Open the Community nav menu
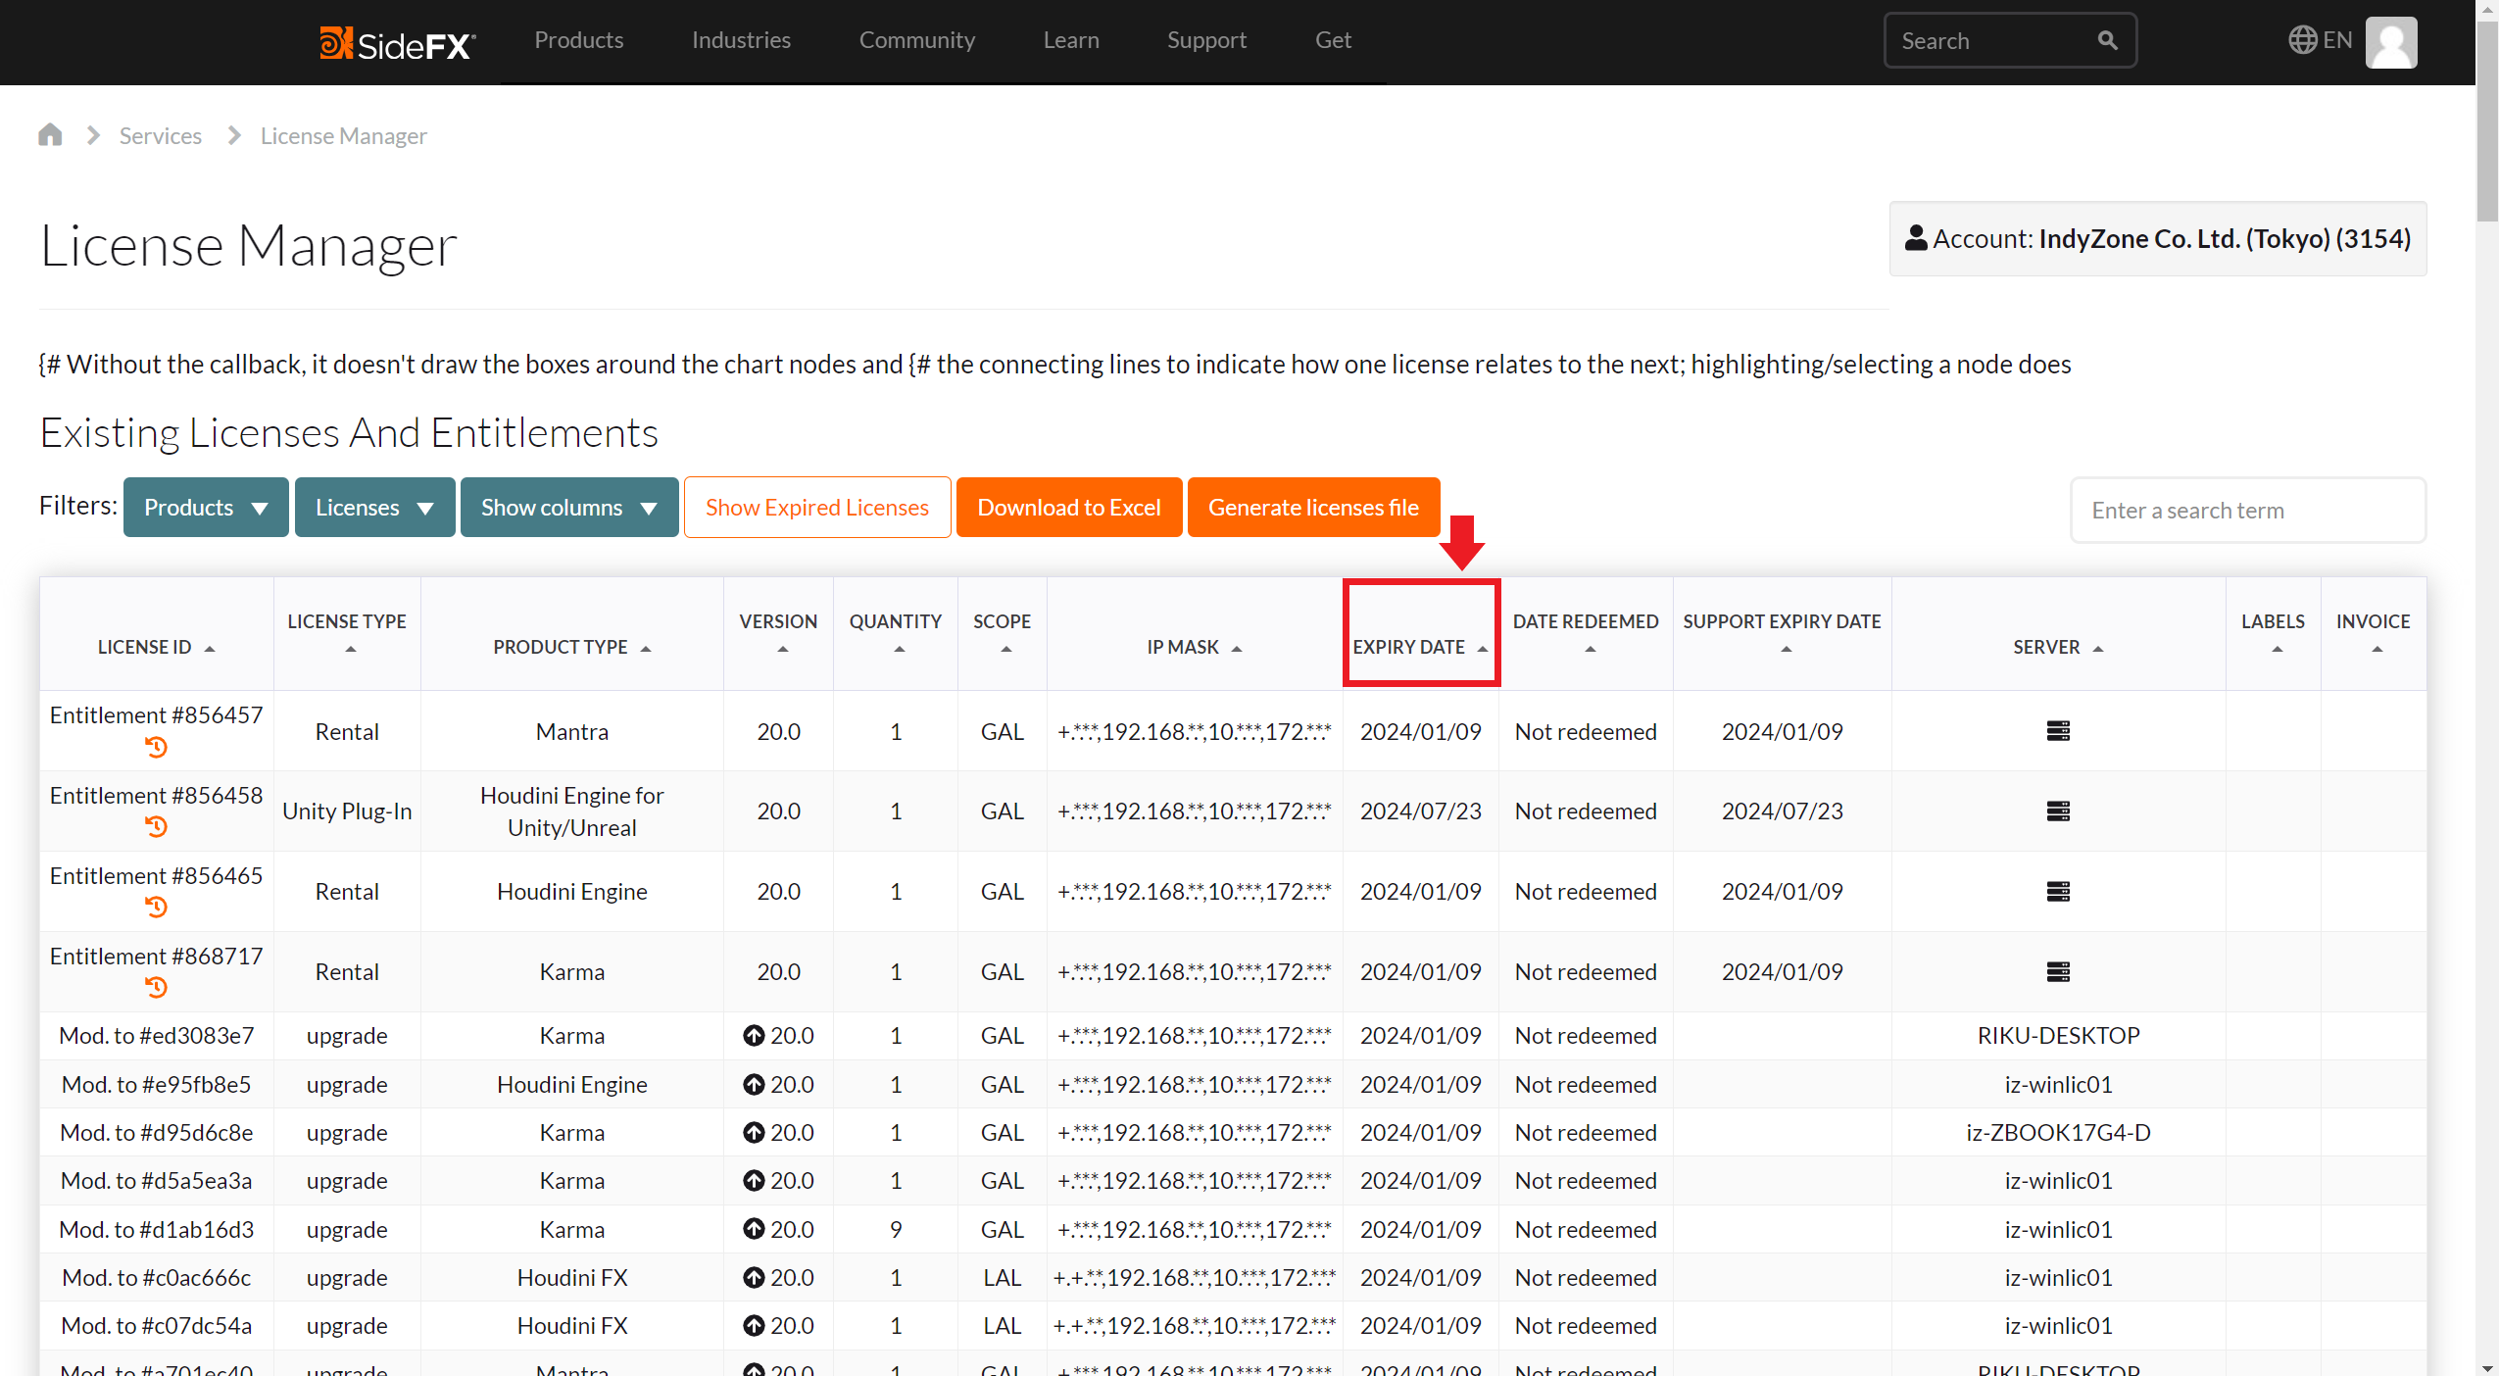The width and height of the screenshot is (2499, 1376). 917,40
